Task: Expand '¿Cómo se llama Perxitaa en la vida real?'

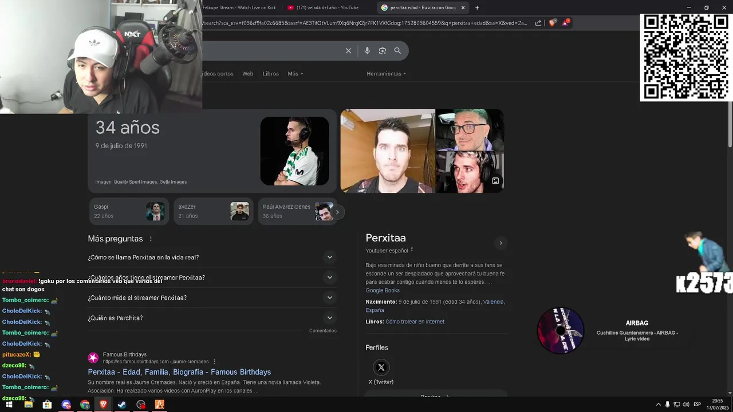Action: click(x=211, y=257)
